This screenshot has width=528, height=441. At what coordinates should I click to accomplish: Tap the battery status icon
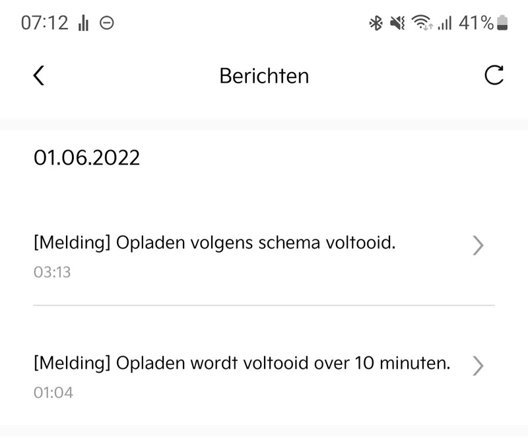pyautogui.click(x=502, y=24)
